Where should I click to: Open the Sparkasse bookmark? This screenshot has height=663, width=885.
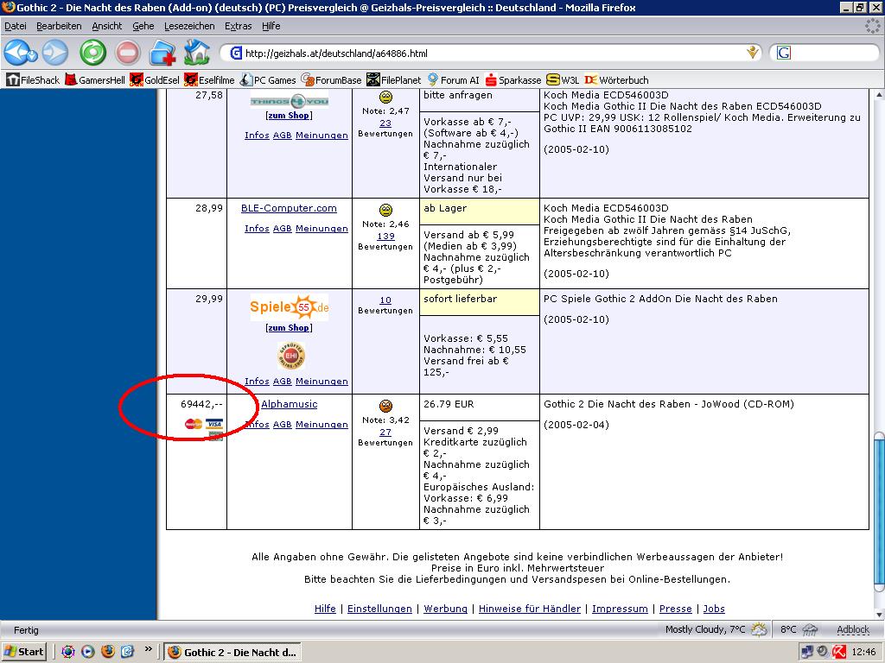[513, 80]
